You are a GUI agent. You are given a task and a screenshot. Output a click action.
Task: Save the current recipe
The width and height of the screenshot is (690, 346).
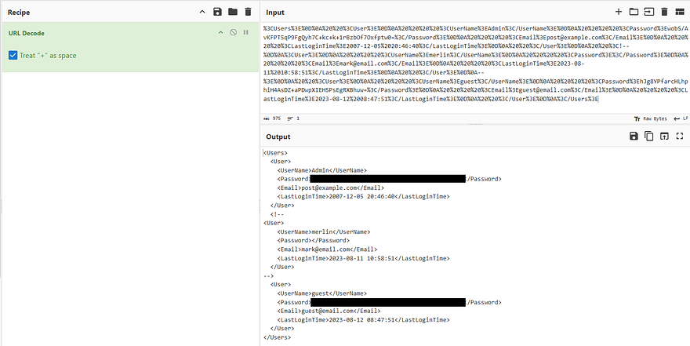pyautogui.click(x=217, y=12)
